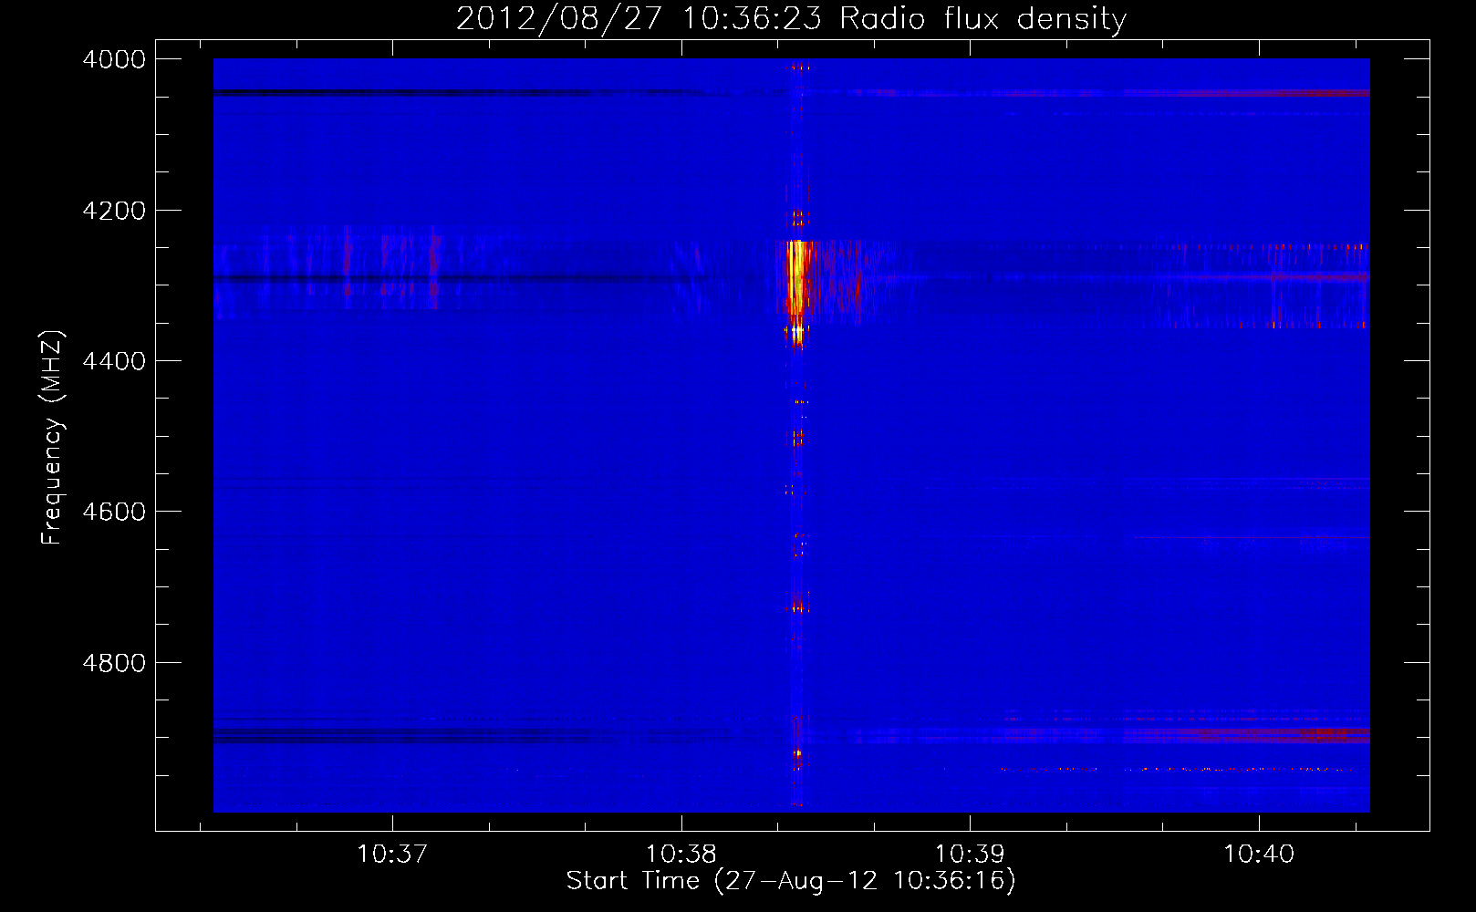Click the 'Start Time (27-Aug-12 10:36:16)' x-axis label
This screenshot has height=912, width=1476.
pyautogui.click(x=791, y=881)
